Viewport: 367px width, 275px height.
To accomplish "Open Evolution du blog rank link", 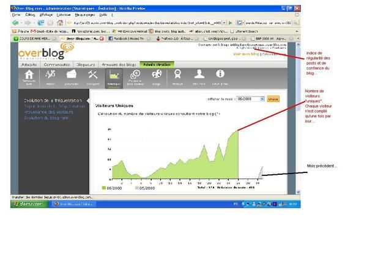I will click(46, 118).
